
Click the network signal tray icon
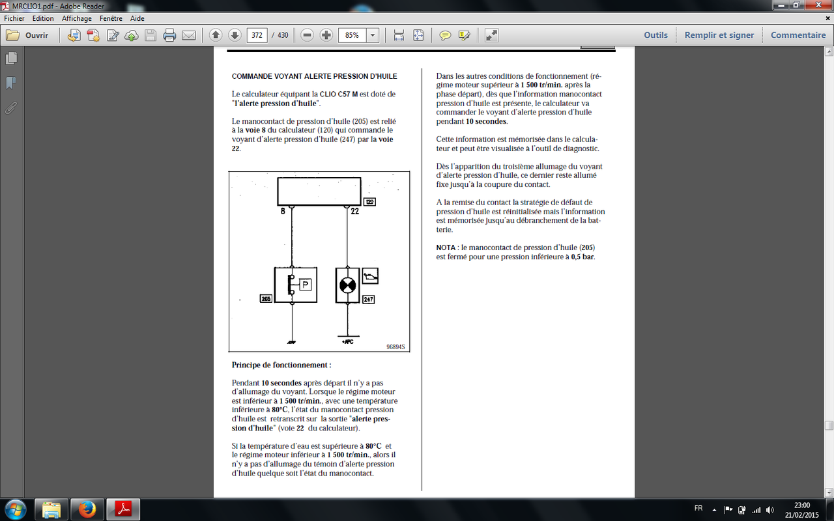(756, 509)
